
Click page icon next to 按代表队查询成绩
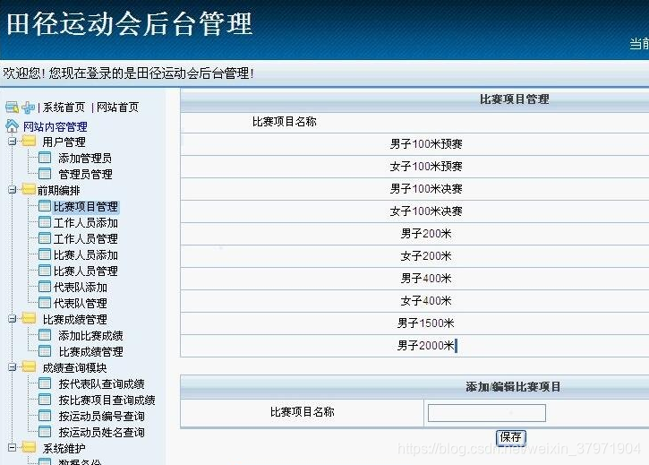(x=45, y=383)
